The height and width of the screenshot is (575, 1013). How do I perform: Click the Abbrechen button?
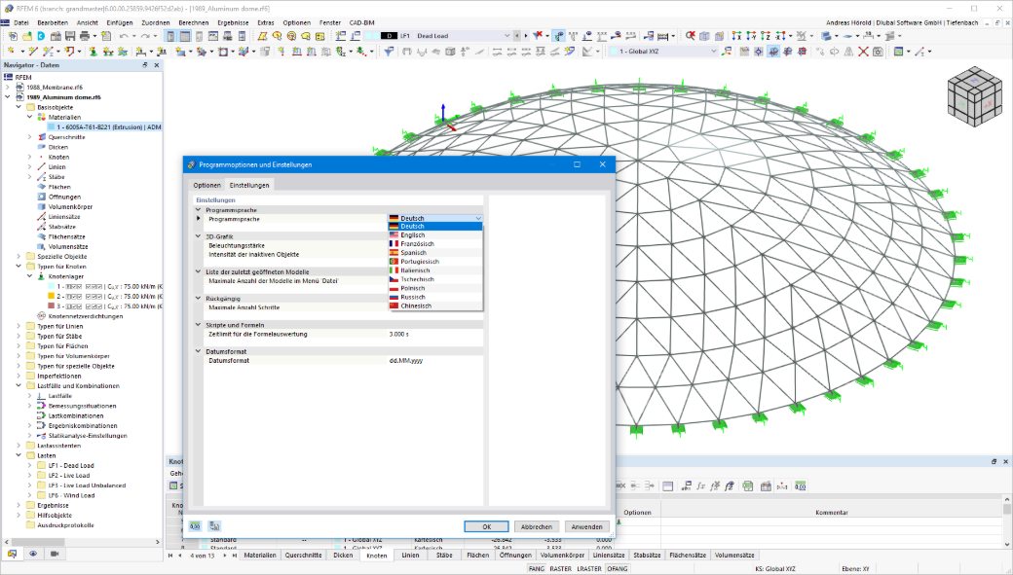[537, 526]
